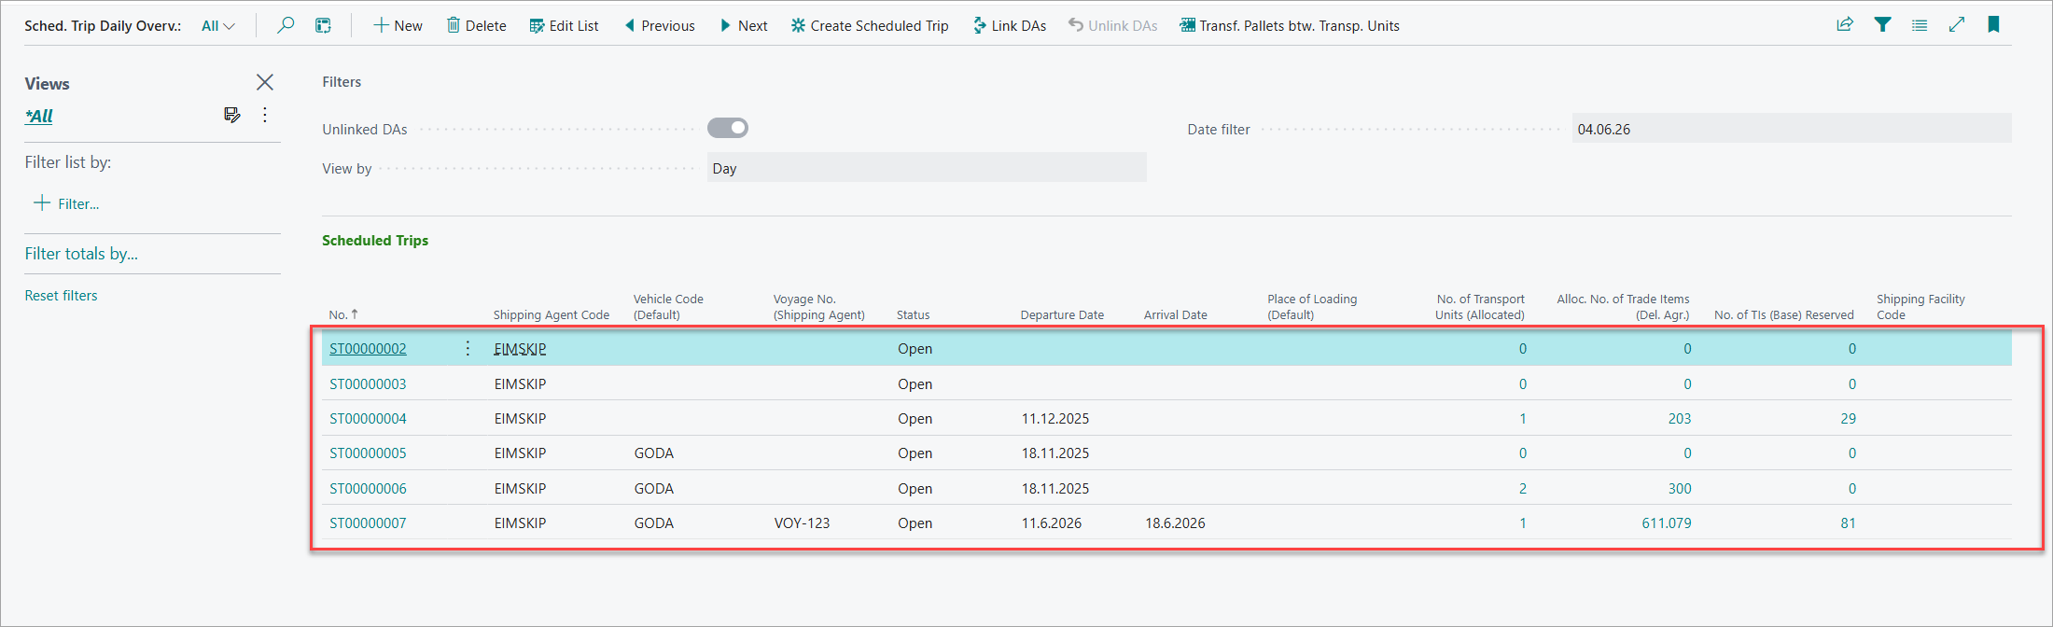Open the share icon in top bar

pyautogui.click(x=1845, y=25)
